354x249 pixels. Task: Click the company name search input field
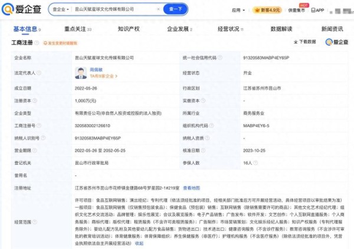[114, 9]
